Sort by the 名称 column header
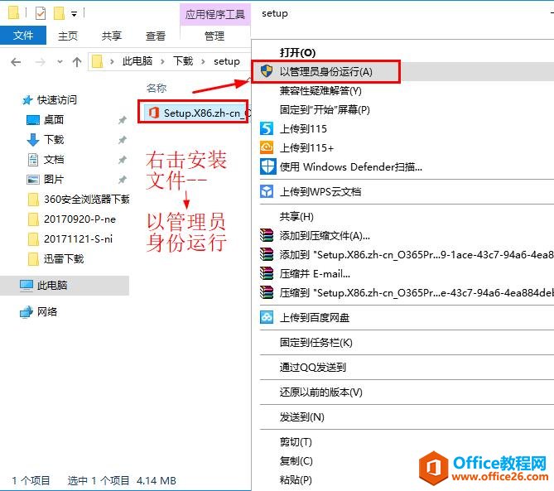Viewport: 554px width, 491px height. [x=157, y=88]
